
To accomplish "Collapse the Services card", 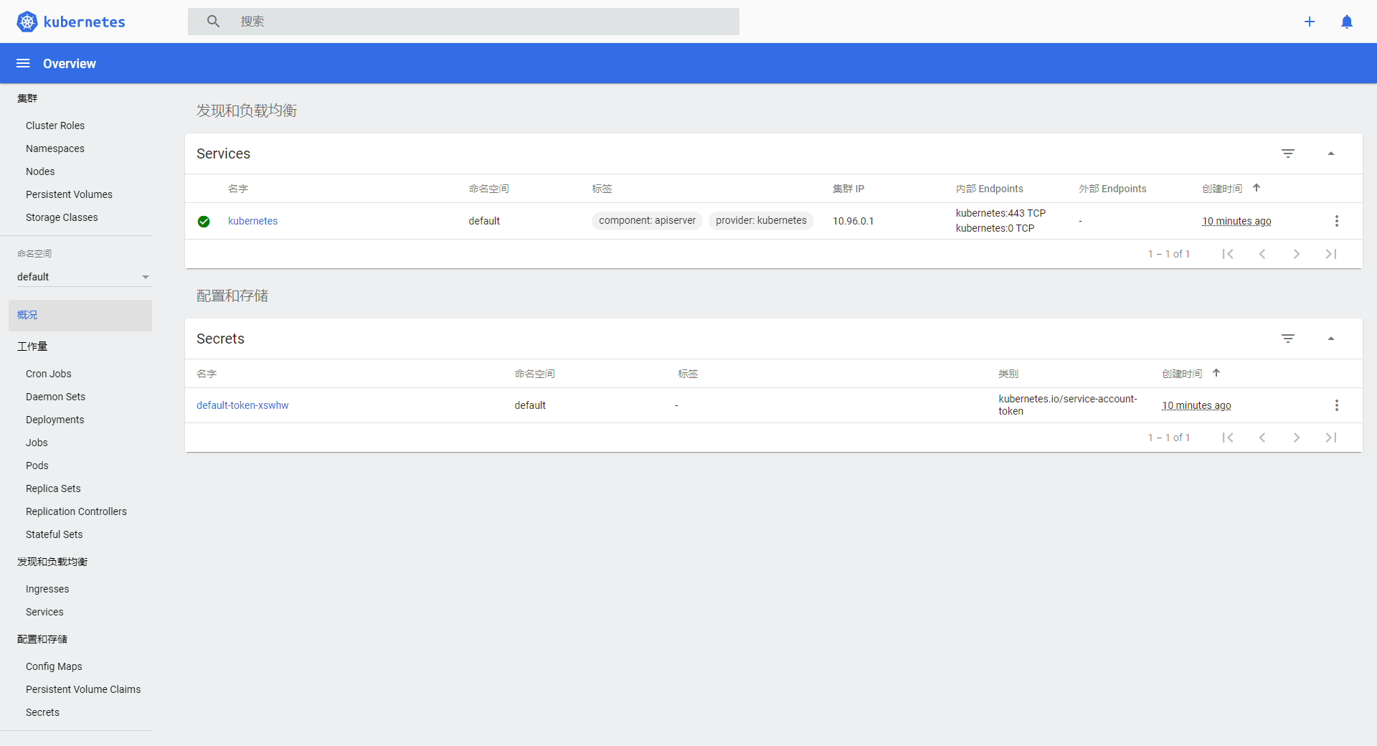I will 1331,154.
